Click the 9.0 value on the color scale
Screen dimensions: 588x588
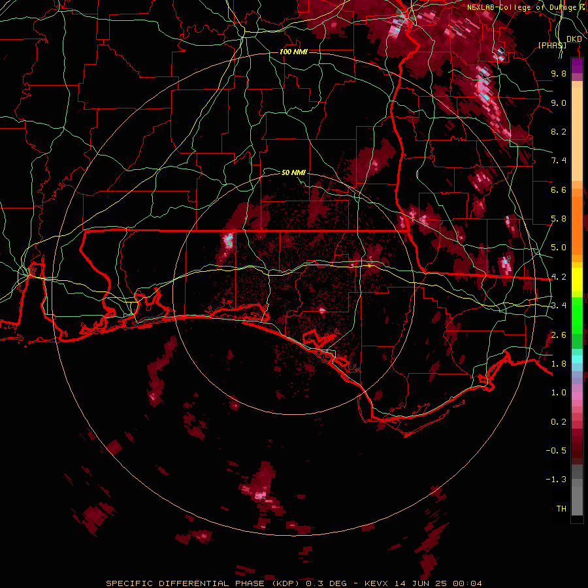pyautogui.click(x=559, y=103)
